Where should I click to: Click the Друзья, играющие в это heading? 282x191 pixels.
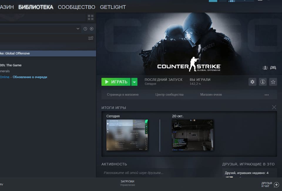(249, 164)
